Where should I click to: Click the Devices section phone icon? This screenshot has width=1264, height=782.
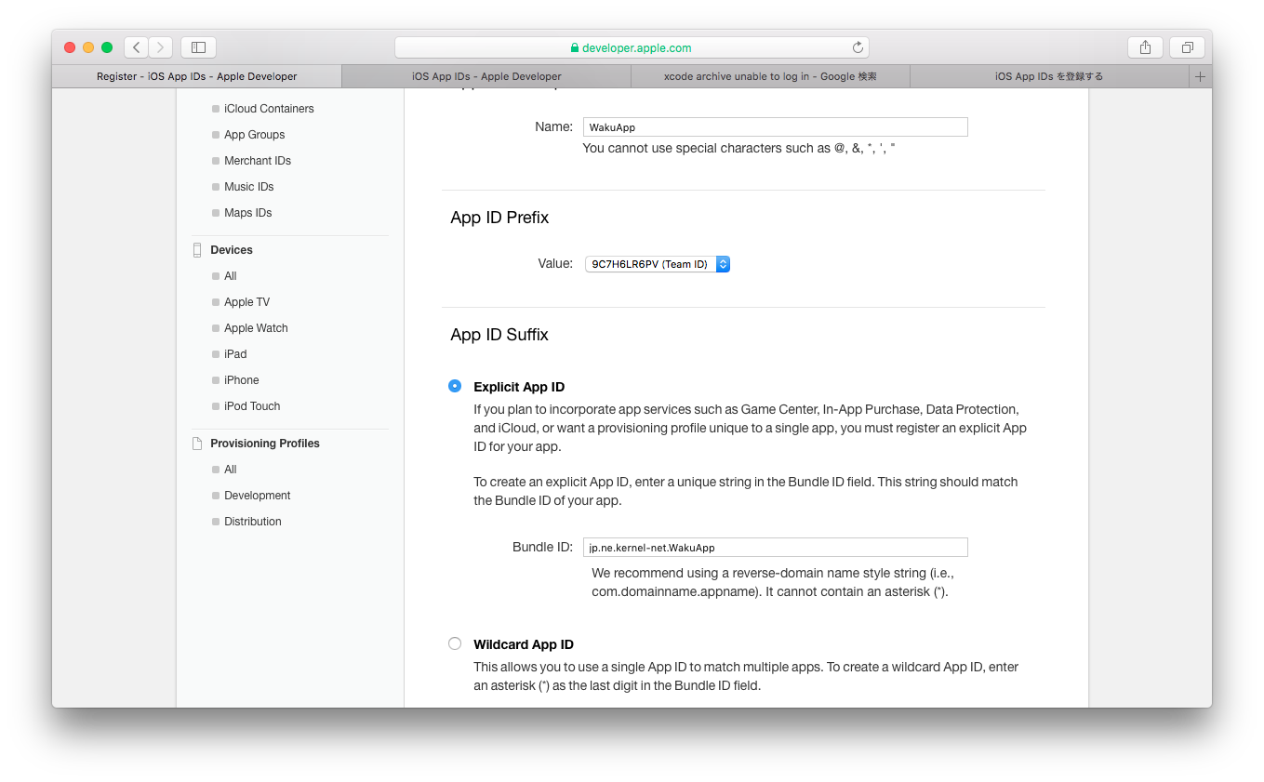197,250
